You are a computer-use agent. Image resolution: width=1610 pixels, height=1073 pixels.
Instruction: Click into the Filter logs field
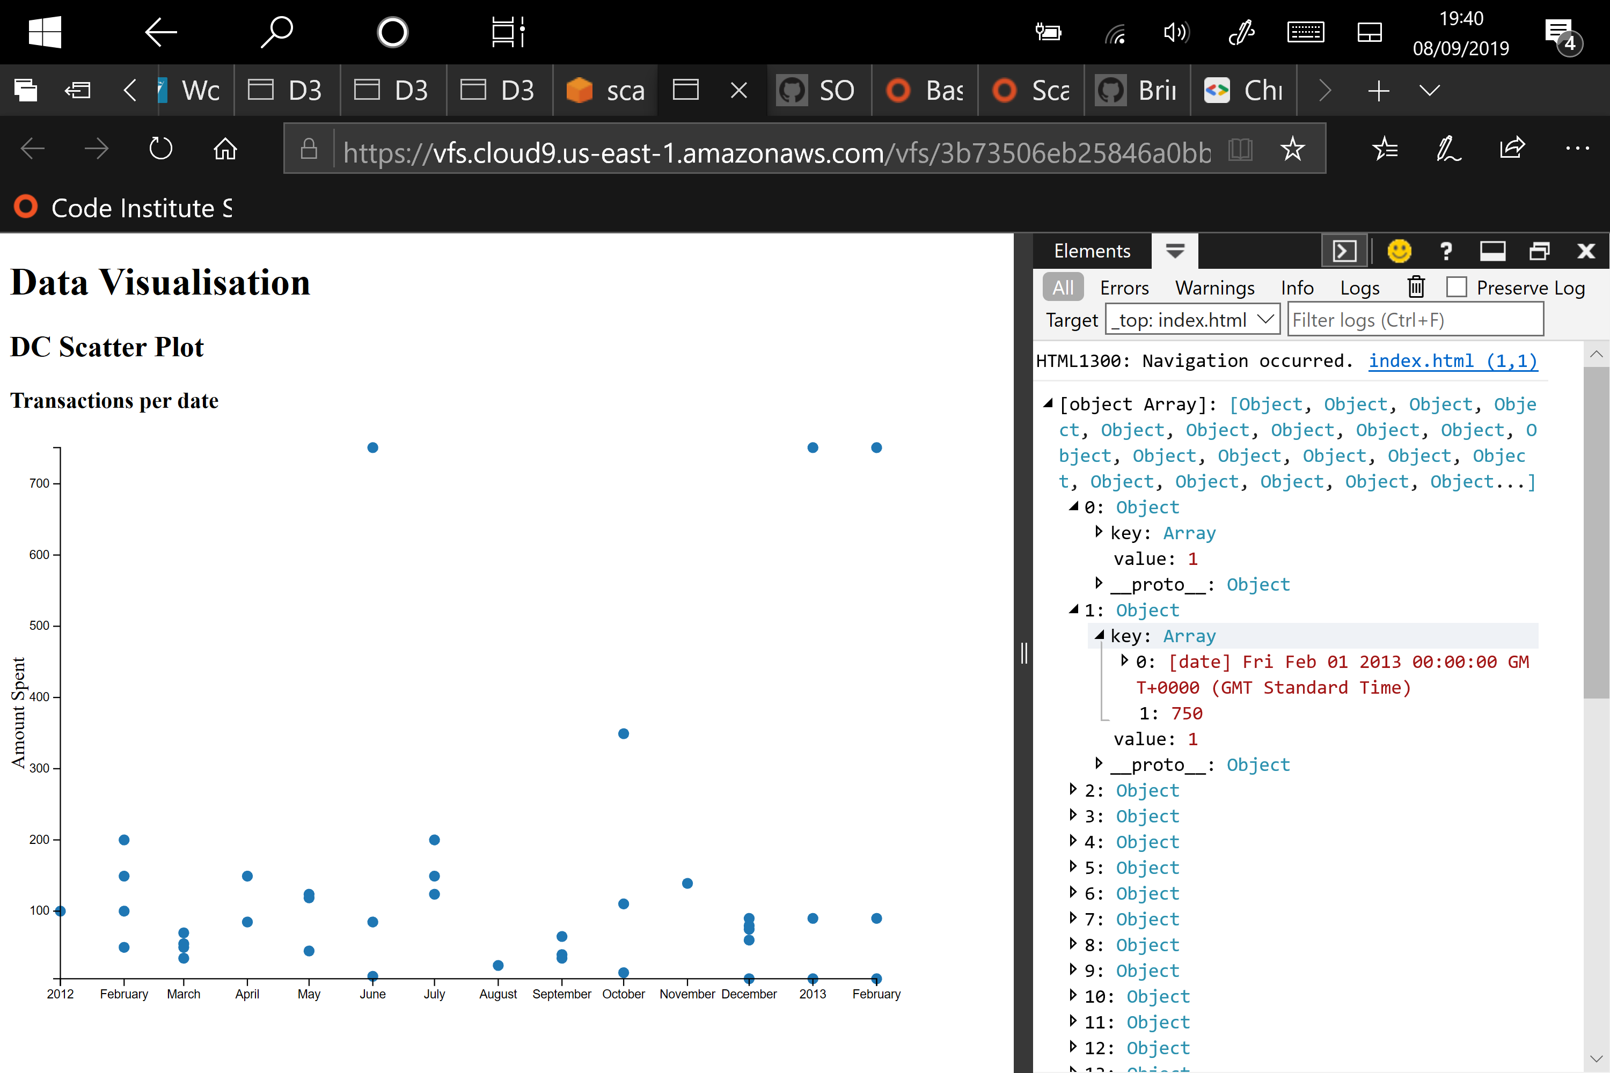coord(1416,320)
